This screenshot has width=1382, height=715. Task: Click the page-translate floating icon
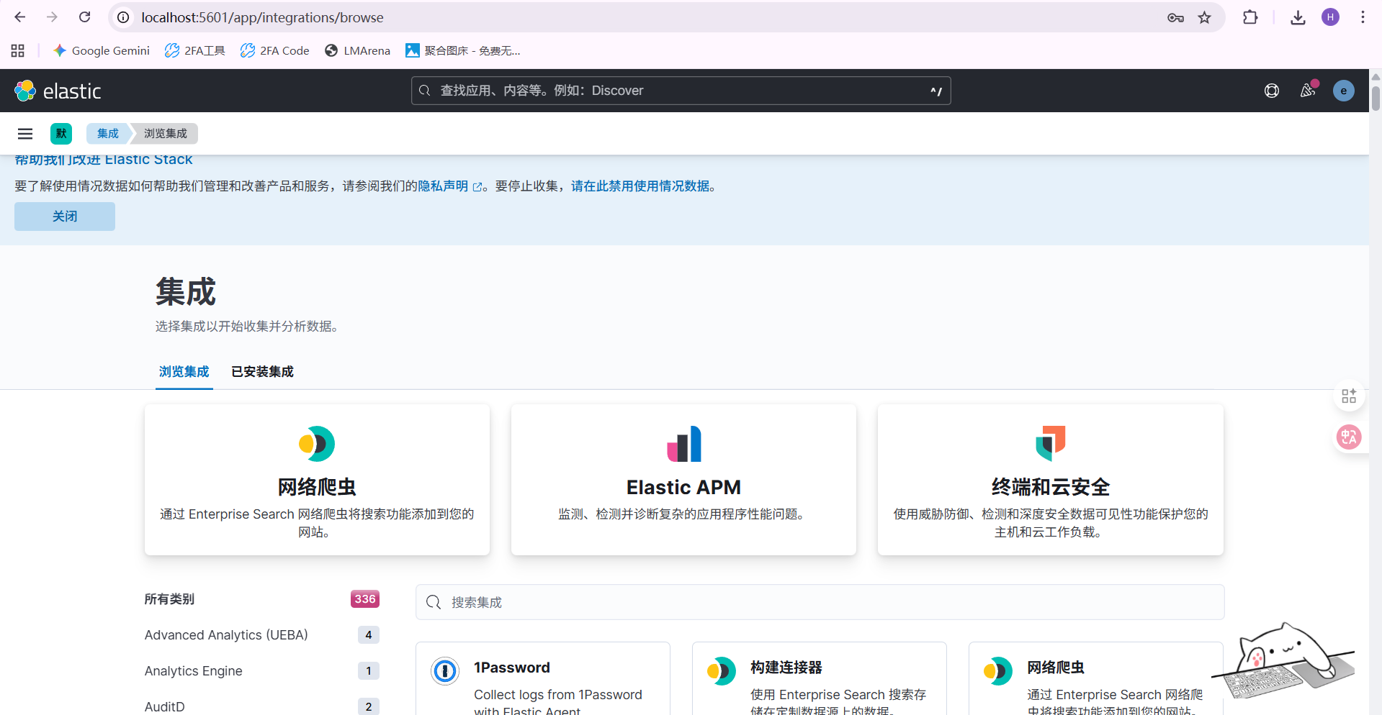pyautogui.click(x=1349, y=437)
